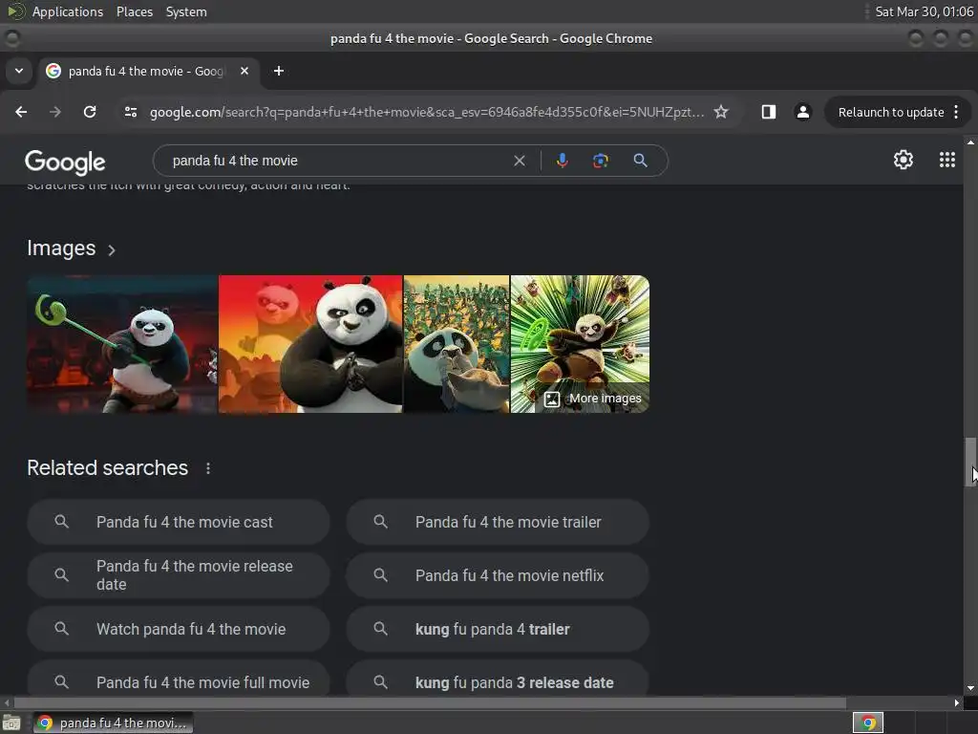Open the System menu

[x=186, y=11]
